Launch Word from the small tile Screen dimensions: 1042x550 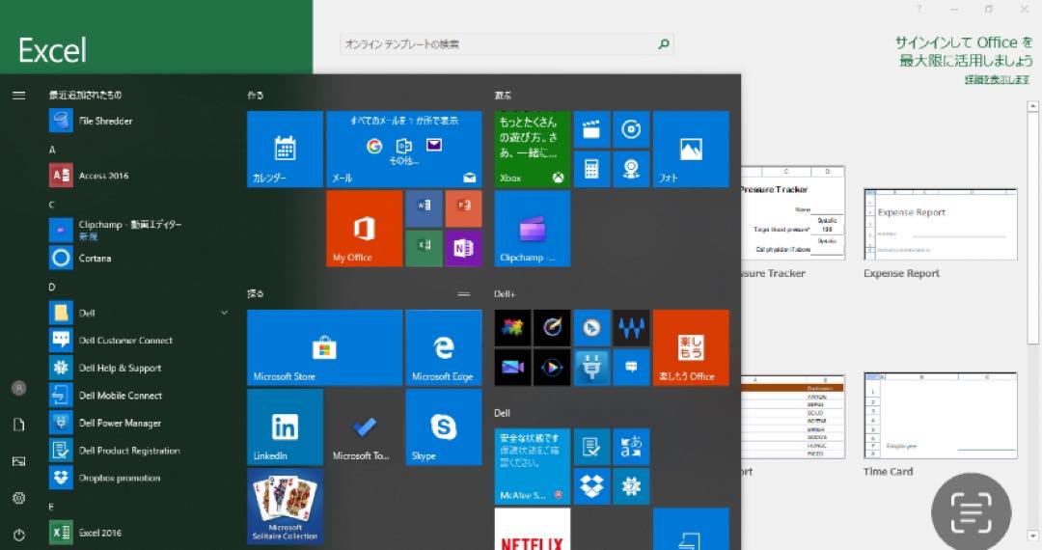click(424, 208)
